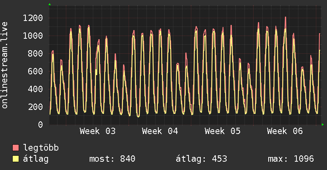Select the Week 06 axis label

tap(285, 131)
